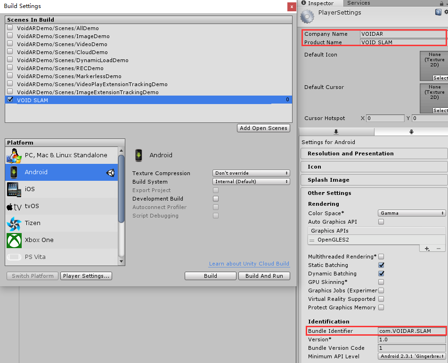Toggle Auto Graphics API checkbox
The width and height of the screenshot is (448, 363).
[381, 222]
